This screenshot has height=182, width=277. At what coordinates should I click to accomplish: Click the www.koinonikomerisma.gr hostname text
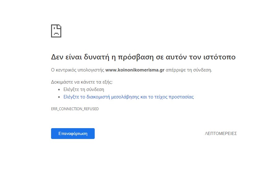tap(135, 70)
